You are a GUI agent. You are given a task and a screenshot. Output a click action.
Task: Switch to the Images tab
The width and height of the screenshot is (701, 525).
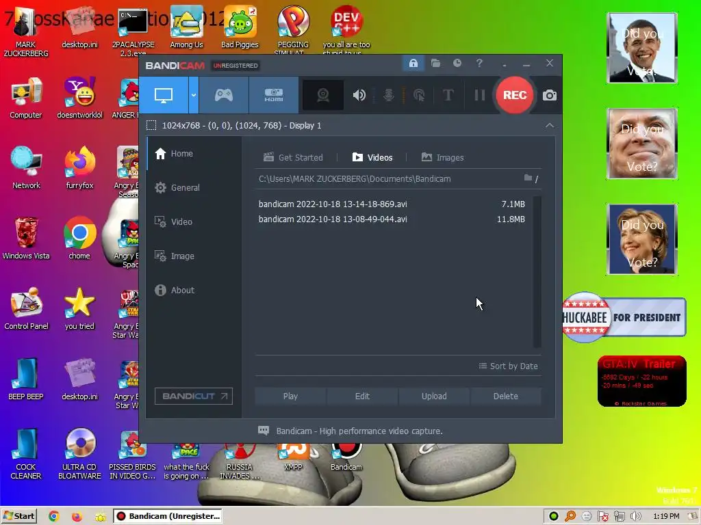442,157
